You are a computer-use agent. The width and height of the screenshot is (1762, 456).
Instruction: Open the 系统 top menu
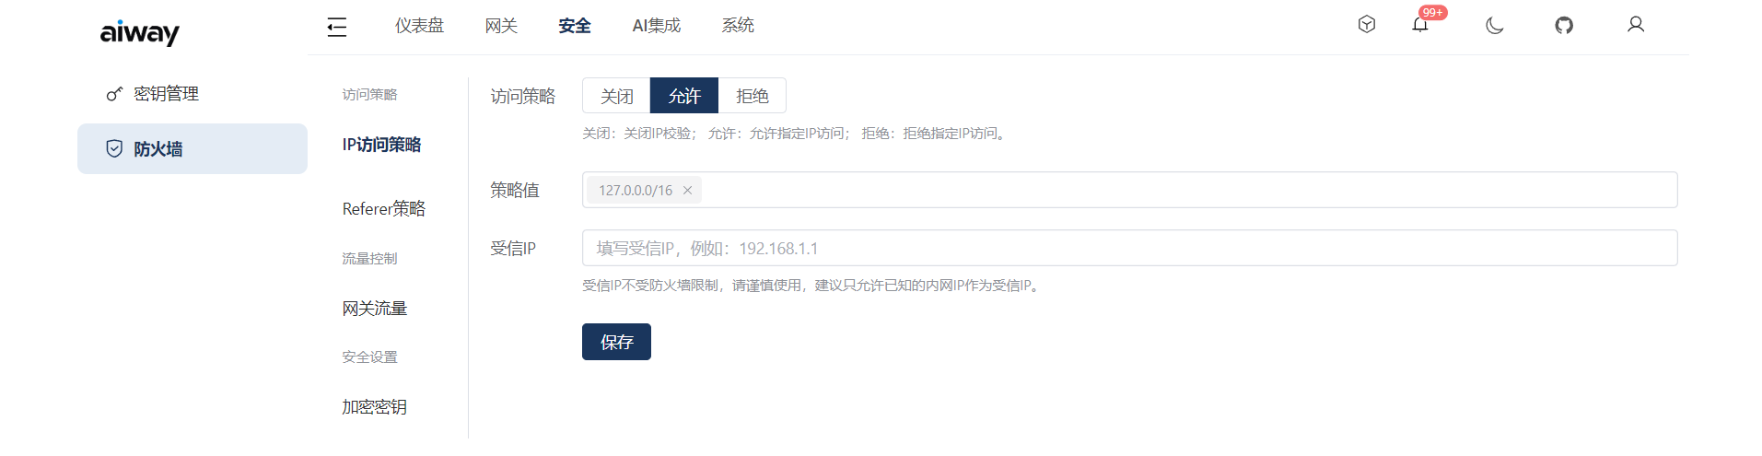(x=738, y=26)
